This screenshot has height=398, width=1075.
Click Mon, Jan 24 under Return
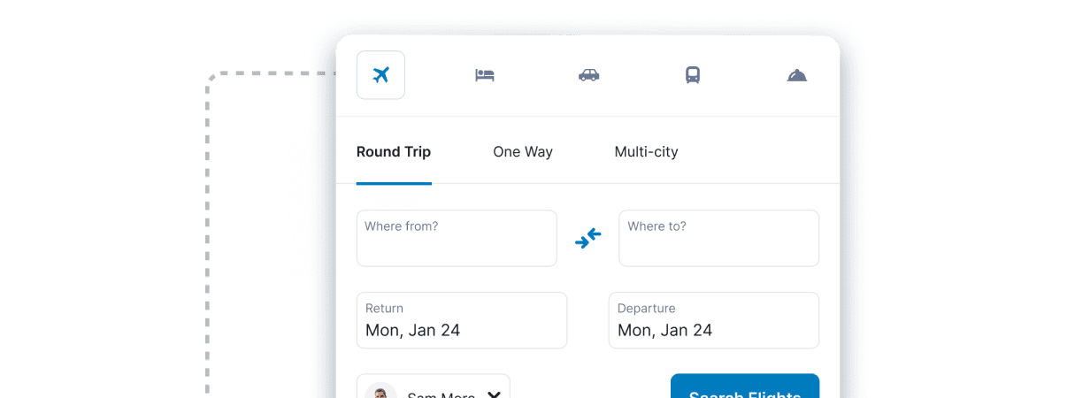(413, 331)
